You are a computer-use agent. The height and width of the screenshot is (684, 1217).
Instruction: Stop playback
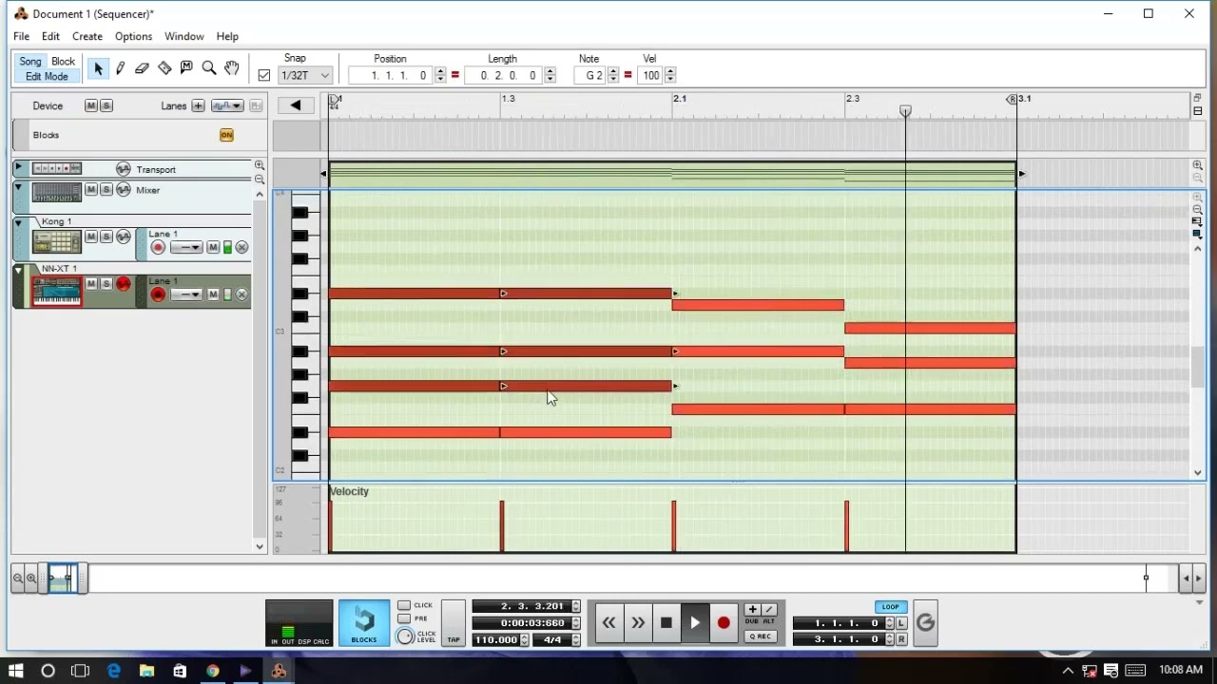(666, 623)
